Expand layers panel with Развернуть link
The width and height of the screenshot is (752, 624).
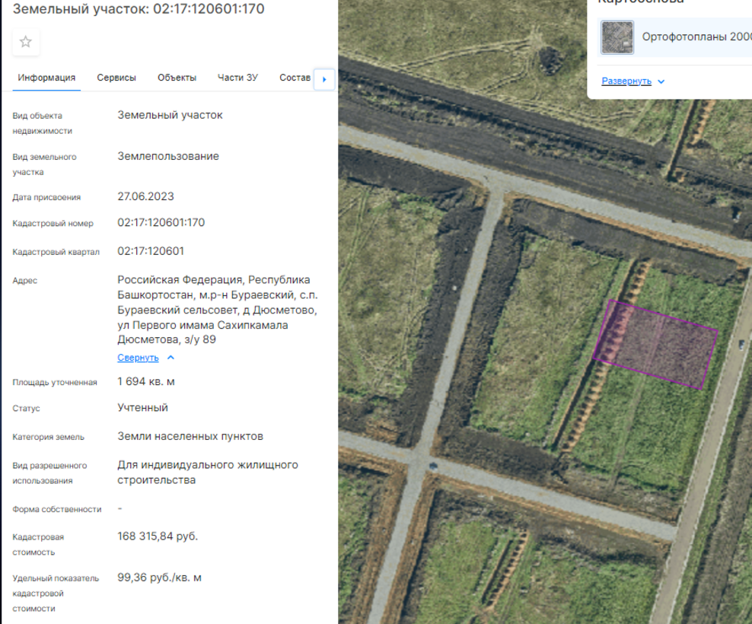click(x=626, y=81)
